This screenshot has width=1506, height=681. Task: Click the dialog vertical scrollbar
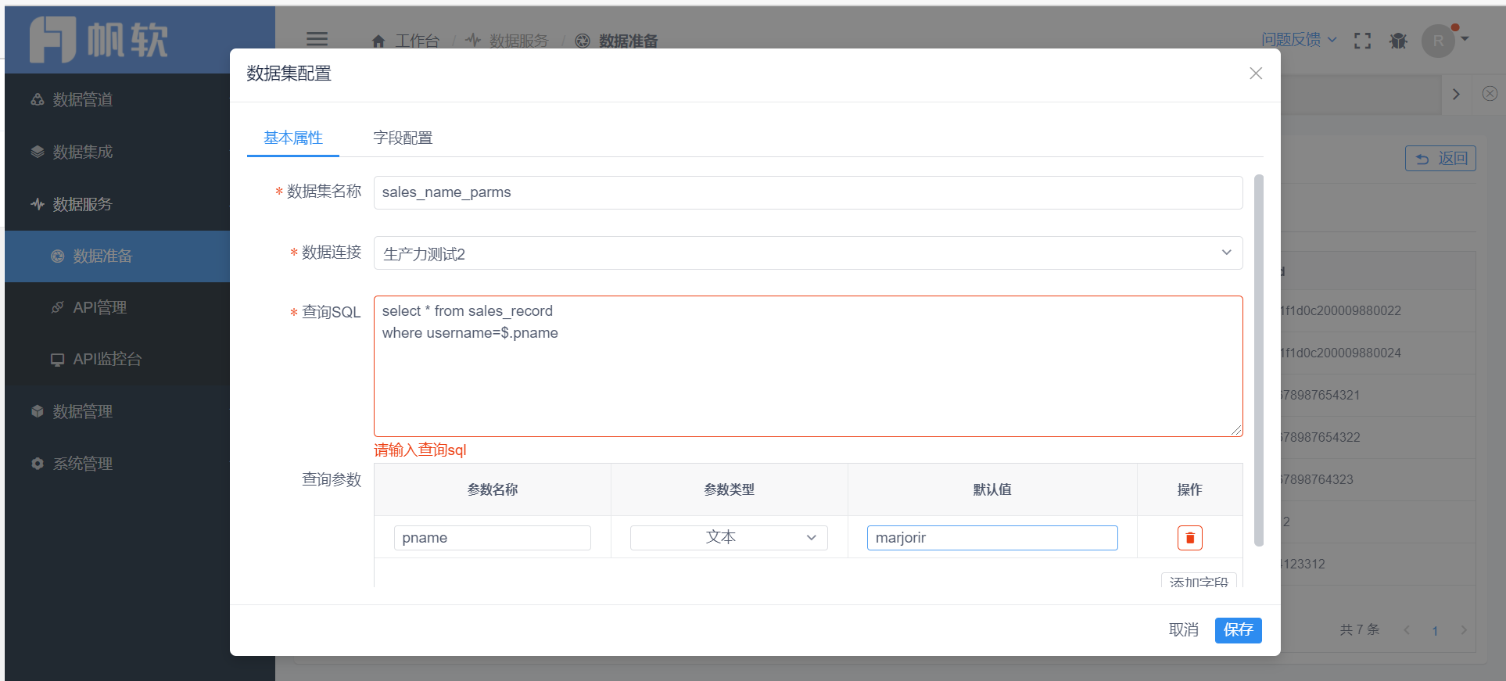1259,360
